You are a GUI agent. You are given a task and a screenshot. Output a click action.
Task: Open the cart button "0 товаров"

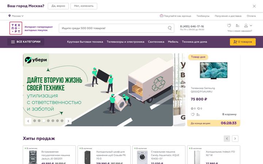tap(243, 42)
